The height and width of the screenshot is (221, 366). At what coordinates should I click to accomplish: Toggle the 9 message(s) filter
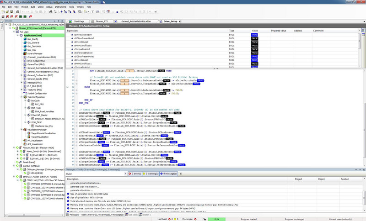click(x=170, y=174)
